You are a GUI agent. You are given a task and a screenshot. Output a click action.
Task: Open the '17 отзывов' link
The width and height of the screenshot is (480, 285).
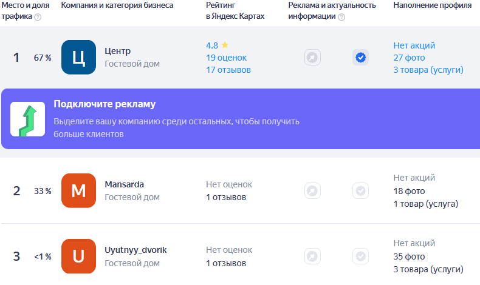(x=228, y=70)
